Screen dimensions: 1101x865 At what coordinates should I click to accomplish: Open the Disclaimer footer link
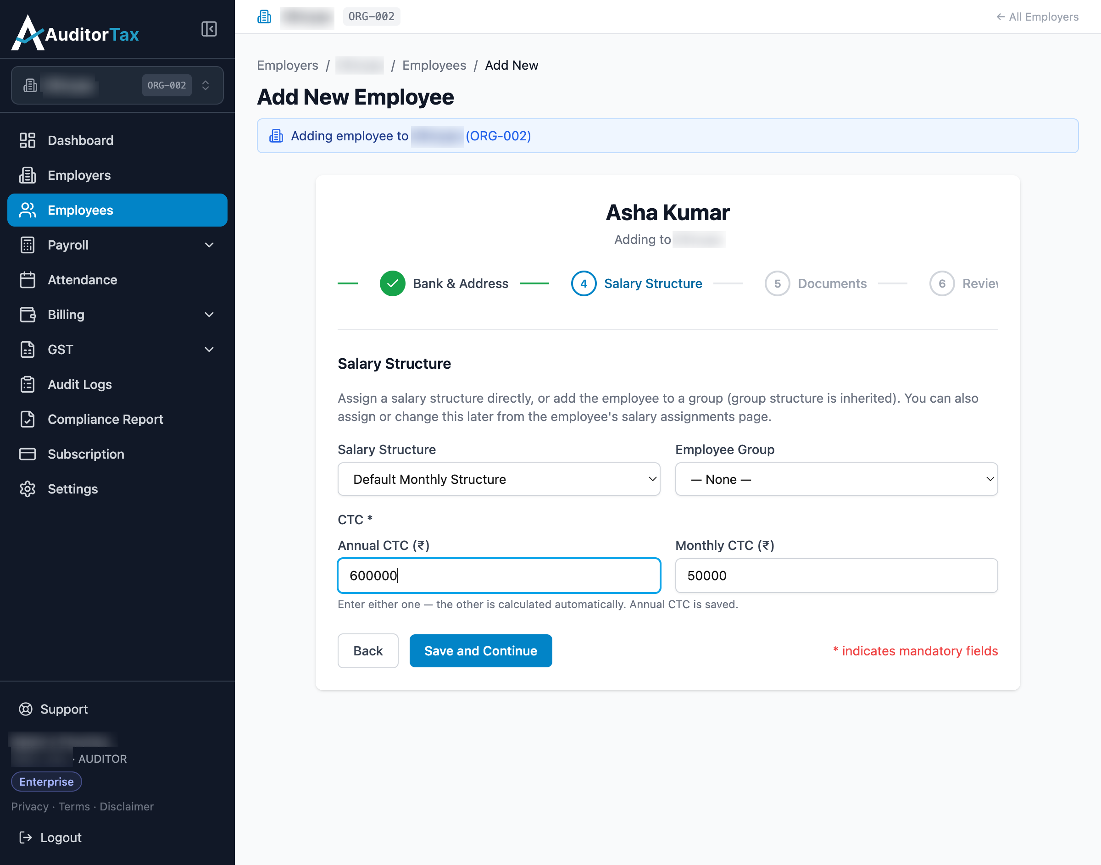pyautogui.click(x=127, y=807)
